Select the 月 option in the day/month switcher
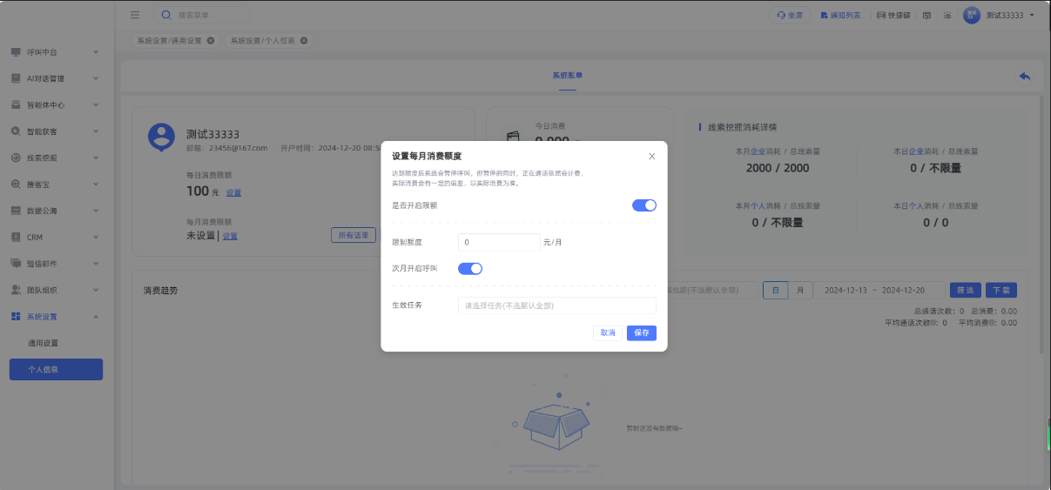This screenshot has height=490, width=1051. (x=800, y=291)
